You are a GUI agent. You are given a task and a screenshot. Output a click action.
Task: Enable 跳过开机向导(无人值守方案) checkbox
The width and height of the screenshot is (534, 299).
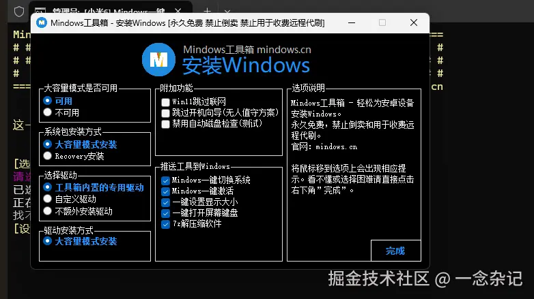coord(165,113)
